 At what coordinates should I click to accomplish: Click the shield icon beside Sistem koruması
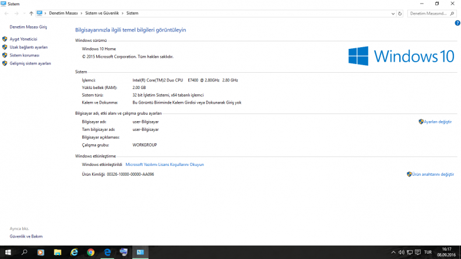pyautogui.click(x=5, y=55)
